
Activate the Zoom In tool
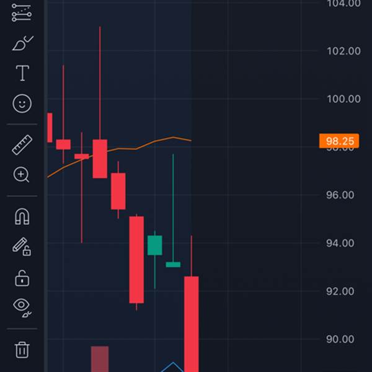pyautogui.click(x=21, y=175)
